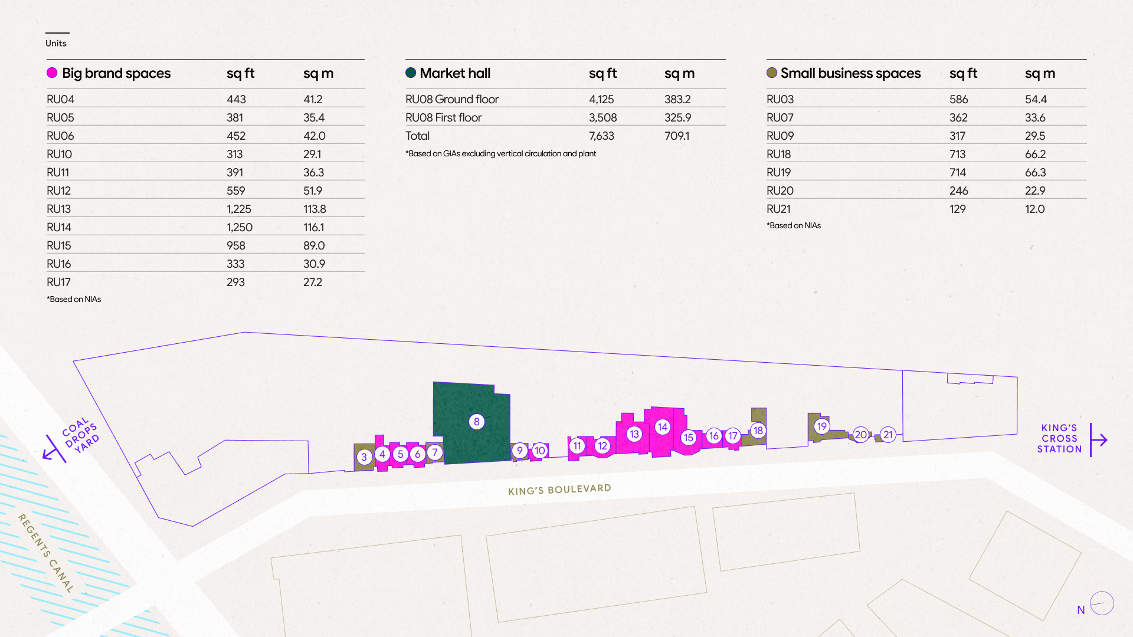Screen dimensions: 1133x637
Task: Click the Units section heading
Action: tap(56, 43)
